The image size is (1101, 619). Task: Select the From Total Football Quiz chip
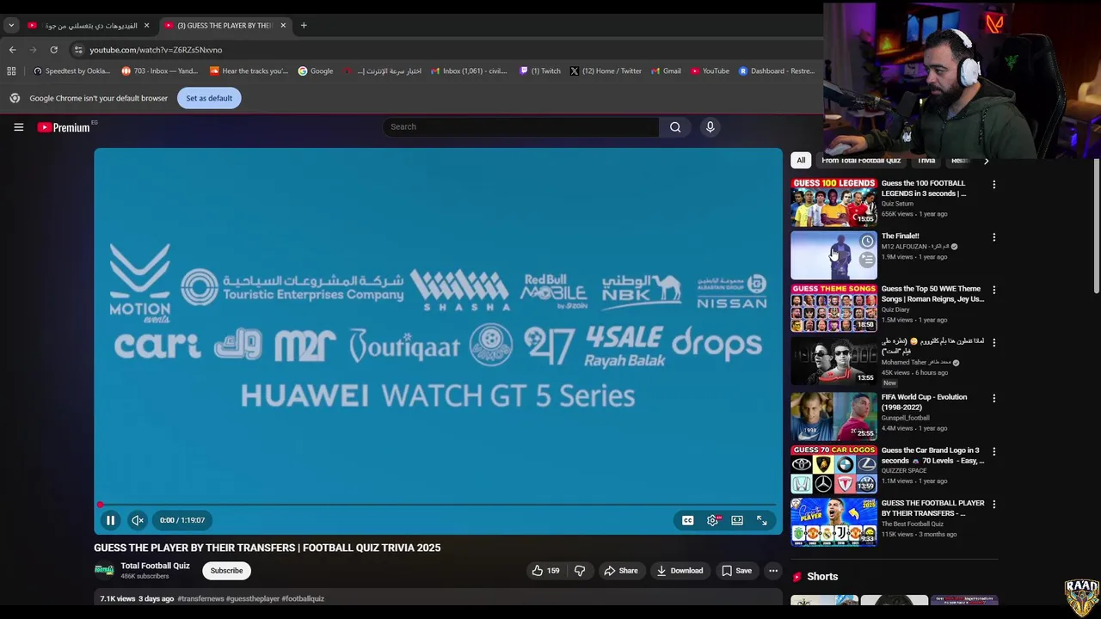[861, 161]
